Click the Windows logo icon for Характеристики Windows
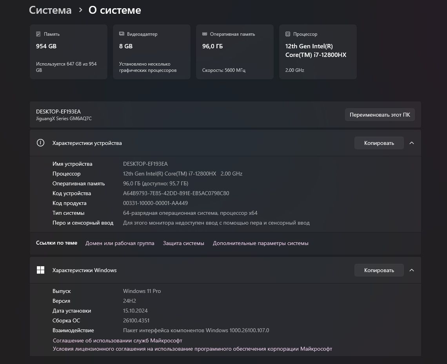The image size is (447, 364). [x=40, y=270]
